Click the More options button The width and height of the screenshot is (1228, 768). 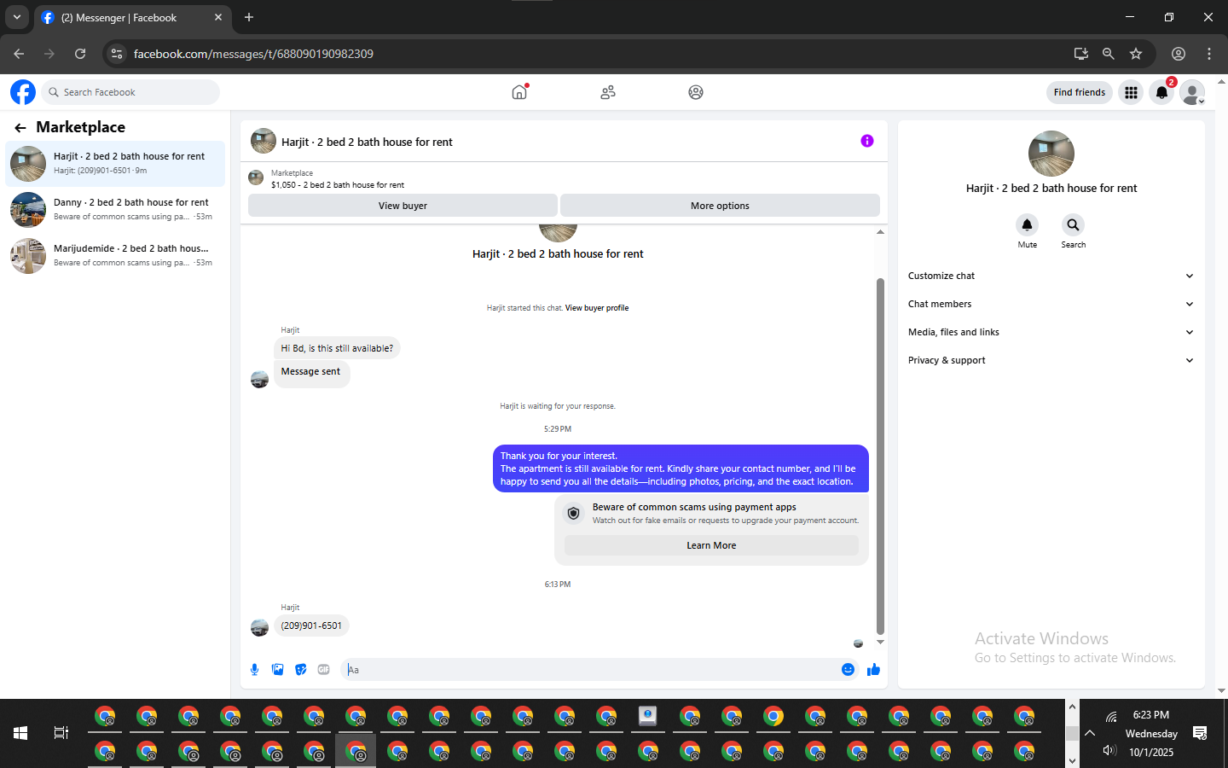[720, 206]
